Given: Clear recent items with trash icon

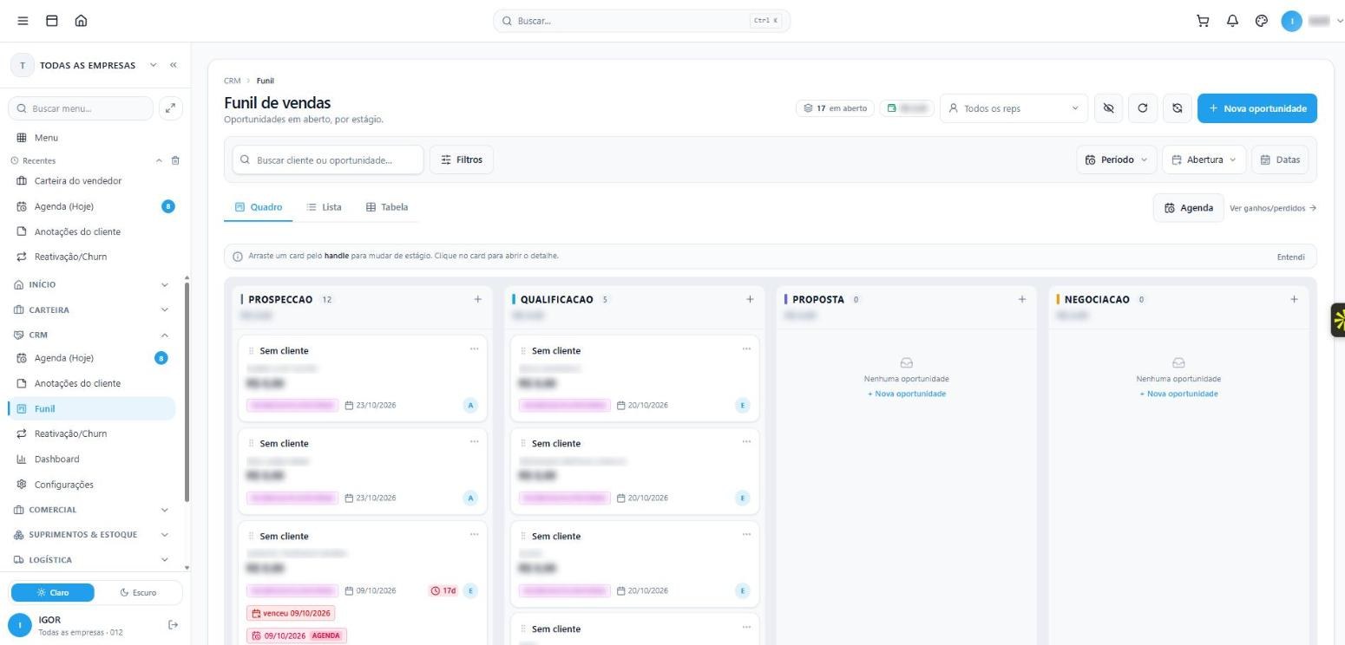Looking at the screenshot, I should [175, 160].
